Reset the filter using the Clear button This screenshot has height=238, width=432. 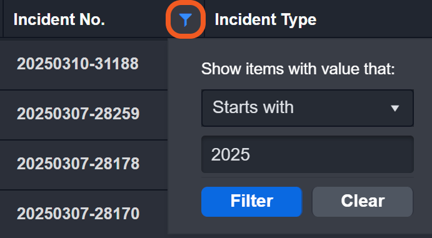click(363, 202)
